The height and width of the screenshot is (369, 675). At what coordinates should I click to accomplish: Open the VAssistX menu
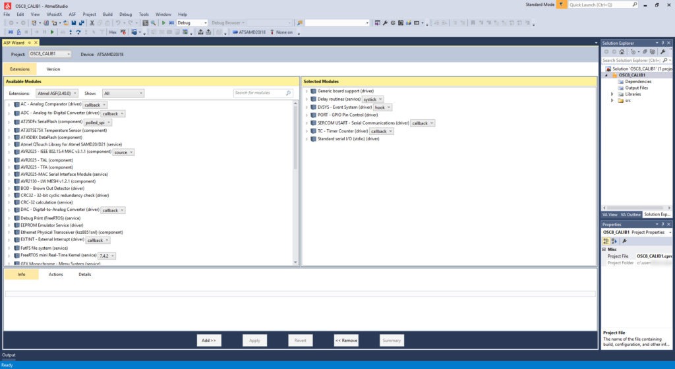[x=54, y=14]
